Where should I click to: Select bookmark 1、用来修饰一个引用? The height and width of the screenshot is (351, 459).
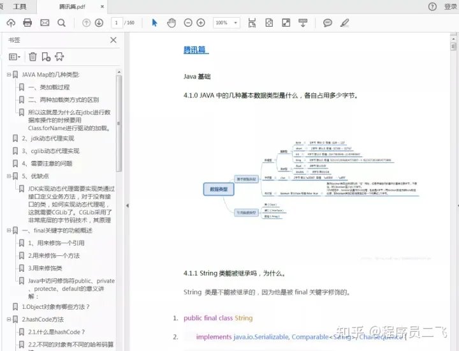tap(56, 243)
